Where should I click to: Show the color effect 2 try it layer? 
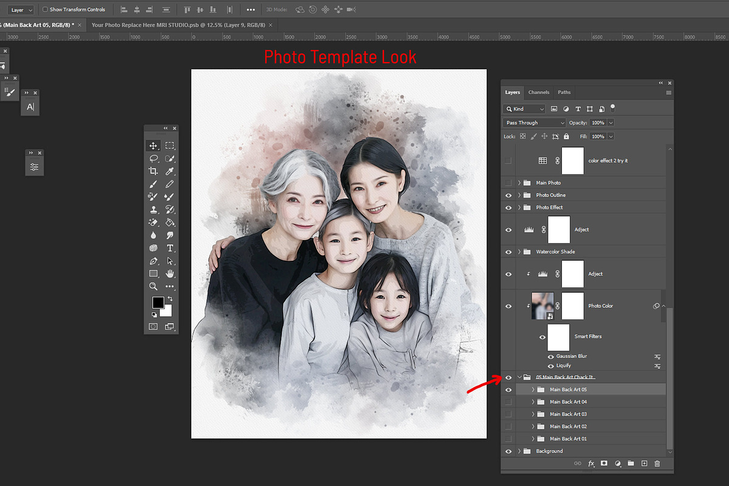(x=508, y=161)
